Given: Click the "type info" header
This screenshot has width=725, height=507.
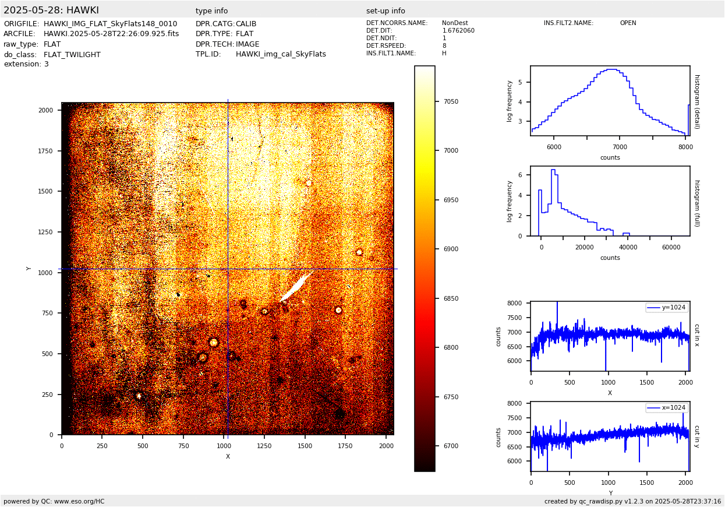Looking at the screenshot, I should 211,11.
